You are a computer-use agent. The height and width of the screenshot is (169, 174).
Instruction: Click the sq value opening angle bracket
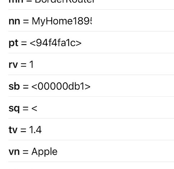(35, 108)
